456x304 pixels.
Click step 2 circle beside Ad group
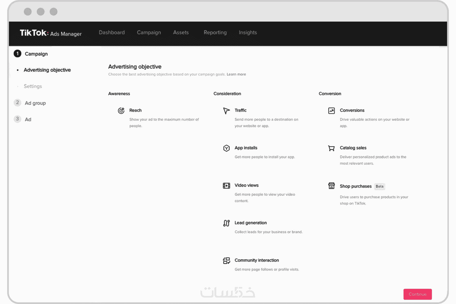click(x=18, y=103)
